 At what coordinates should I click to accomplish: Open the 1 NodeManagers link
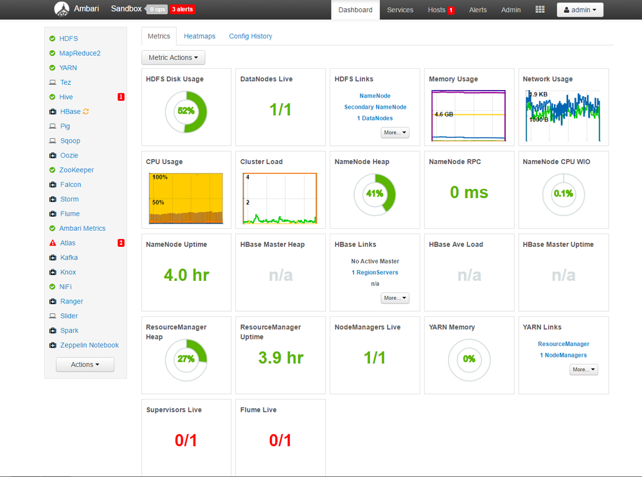(x=564, y=355)
